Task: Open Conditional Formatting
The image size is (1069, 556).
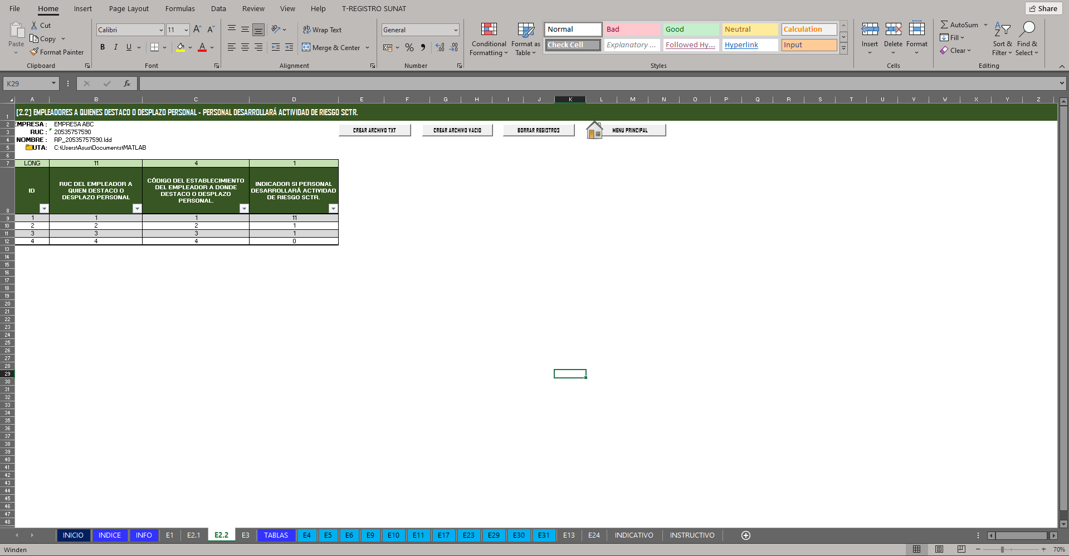Action: (x=489, y=39)
